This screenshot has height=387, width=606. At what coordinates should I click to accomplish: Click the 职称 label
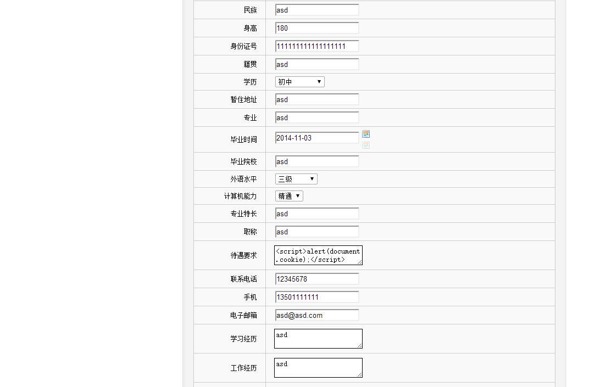pos(250,232)
